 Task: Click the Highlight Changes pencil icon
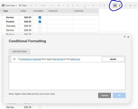pos(120,6)
